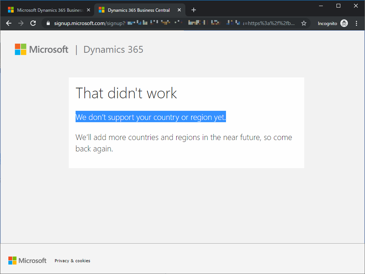Click the Dynamics 365 header text
The height and width of the screenshot is (274, 365).
[x=113, y=49]
